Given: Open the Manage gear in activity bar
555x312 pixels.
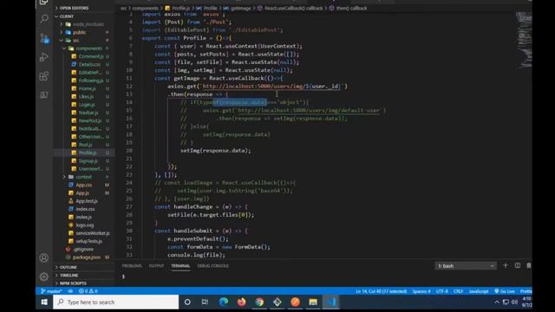Looking at the screenshot, I should click(x=44, y=276).
